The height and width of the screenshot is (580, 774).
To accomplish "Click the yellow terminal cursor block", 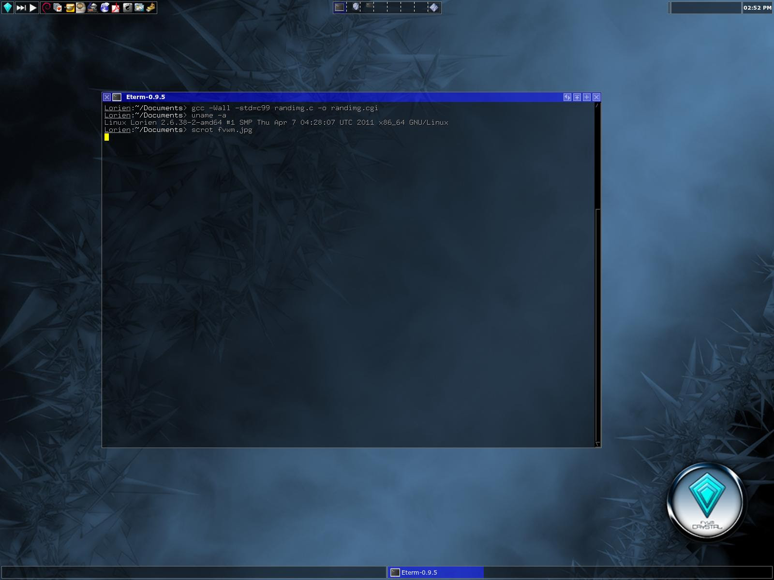I will click(106, 137).
